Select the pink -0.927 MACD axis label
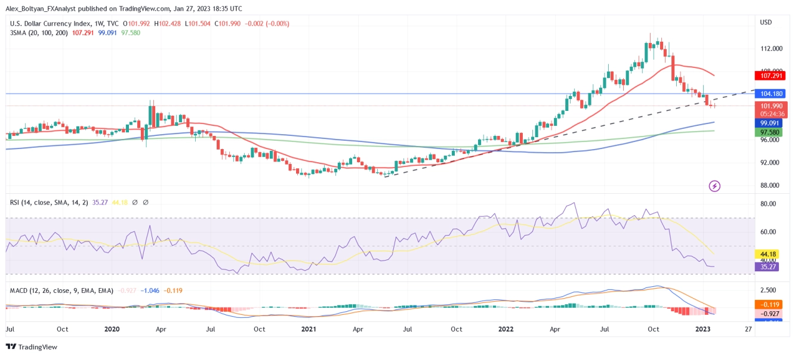 coord(769,314)
